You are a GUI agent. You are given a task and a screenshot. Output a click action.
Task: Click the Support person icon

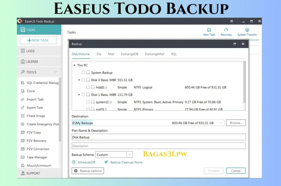click(23, 173)
